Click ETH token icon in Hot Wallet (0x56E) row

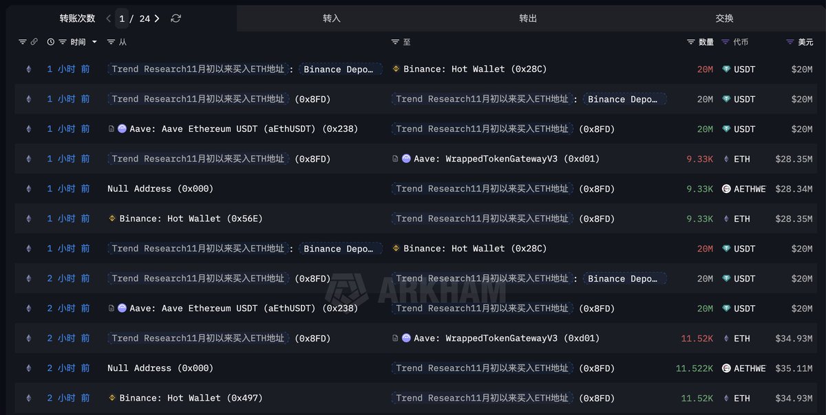pyautogui.click(x=726, y=218)
